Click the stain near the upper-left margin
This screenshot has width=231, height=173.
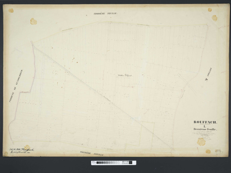click(x=34, y=22)
